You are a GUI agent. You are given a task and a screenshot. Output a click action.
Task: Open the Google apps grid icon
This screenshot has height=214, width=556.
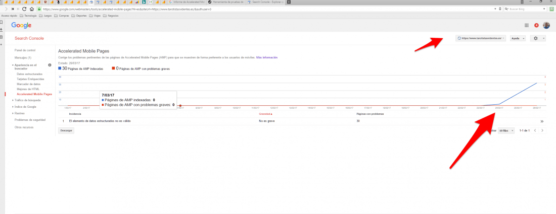click(x=527, y=25)
